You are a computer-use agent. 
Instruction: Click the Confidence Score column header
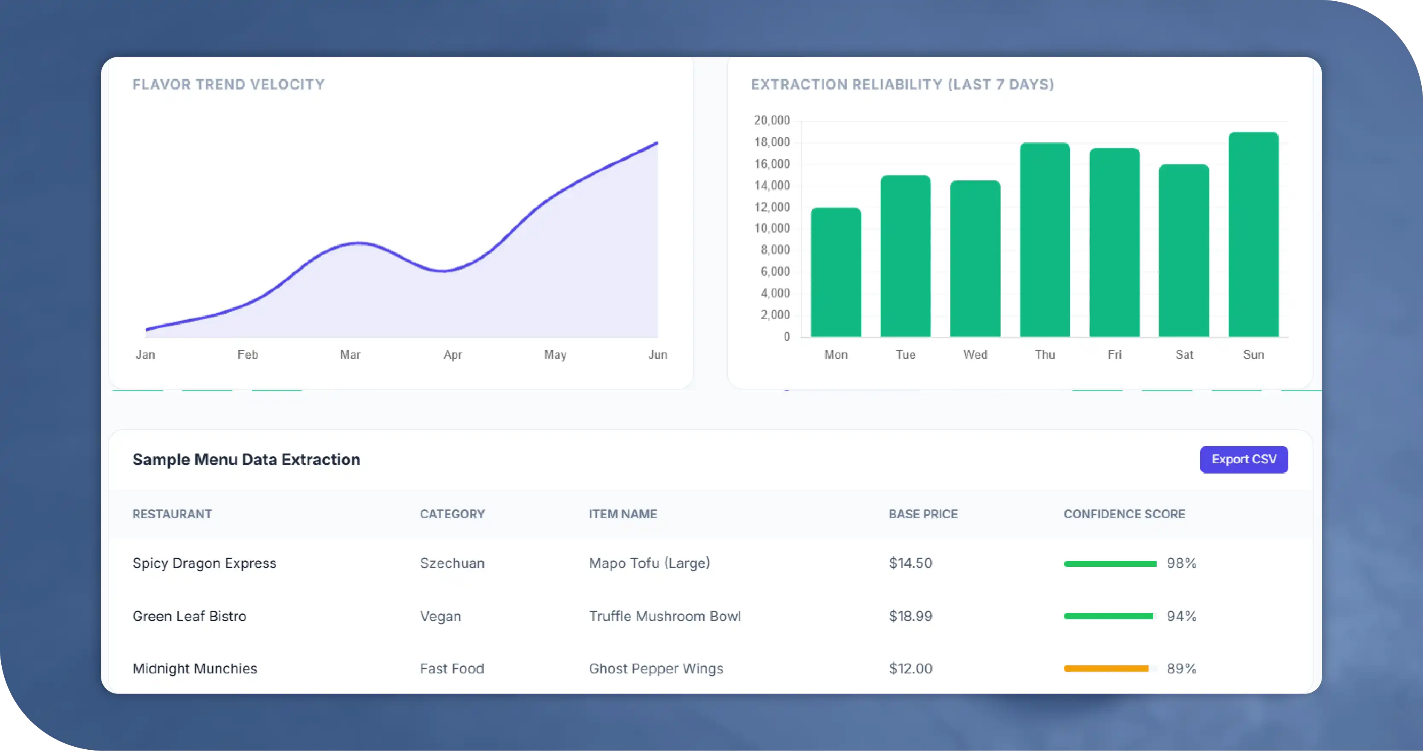[x=1123, y=514]
